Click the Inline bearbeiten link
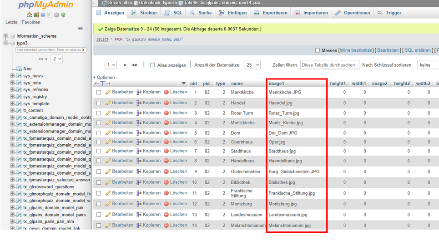 [x=356, y=50]
